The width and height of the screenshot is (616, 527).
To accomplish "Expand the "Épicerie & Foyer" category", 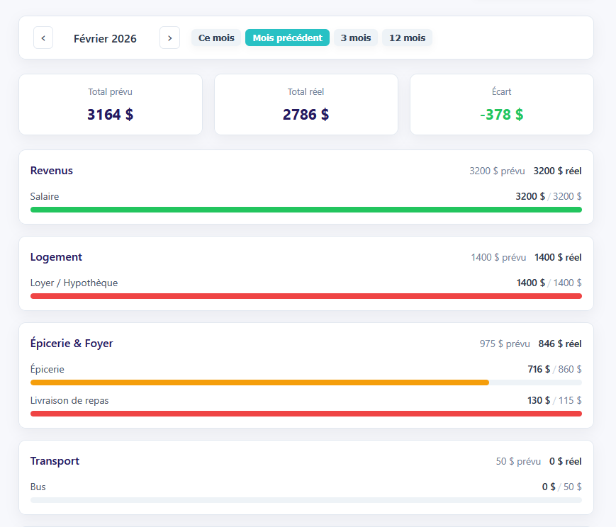I will [x=72, y=343].
